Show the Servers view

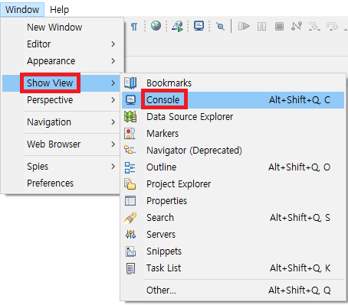[233, 235]
